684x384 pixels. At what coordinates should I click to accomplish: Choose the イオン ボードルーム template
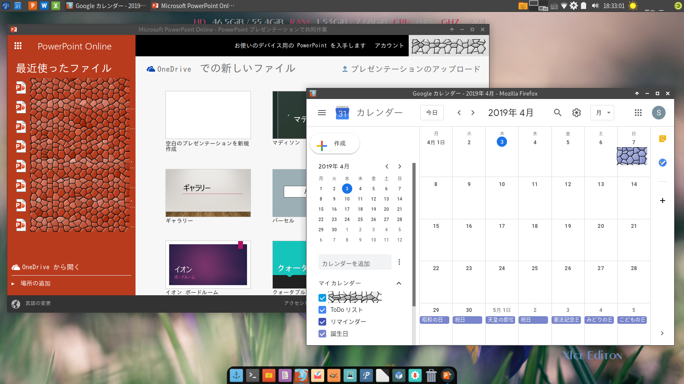(208, 265)
